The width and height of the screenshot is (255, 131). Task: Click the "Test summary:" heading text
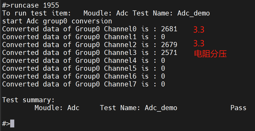point(29,100)
